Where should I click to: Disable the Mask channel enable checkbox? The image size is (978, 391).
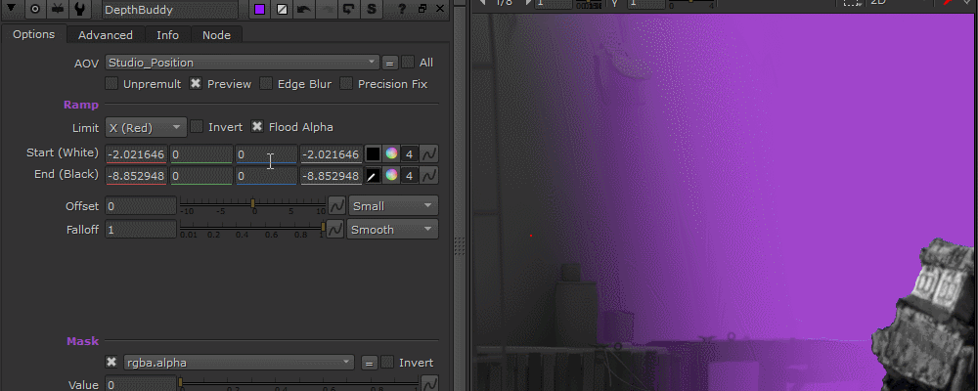tap(111, 363)
